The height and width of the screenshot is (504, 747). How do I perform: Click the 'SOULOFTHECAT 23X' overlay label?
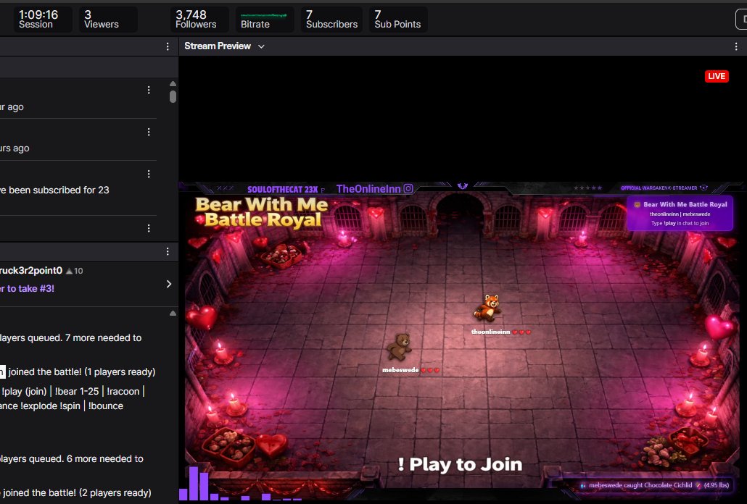click(x=283, y=189)
